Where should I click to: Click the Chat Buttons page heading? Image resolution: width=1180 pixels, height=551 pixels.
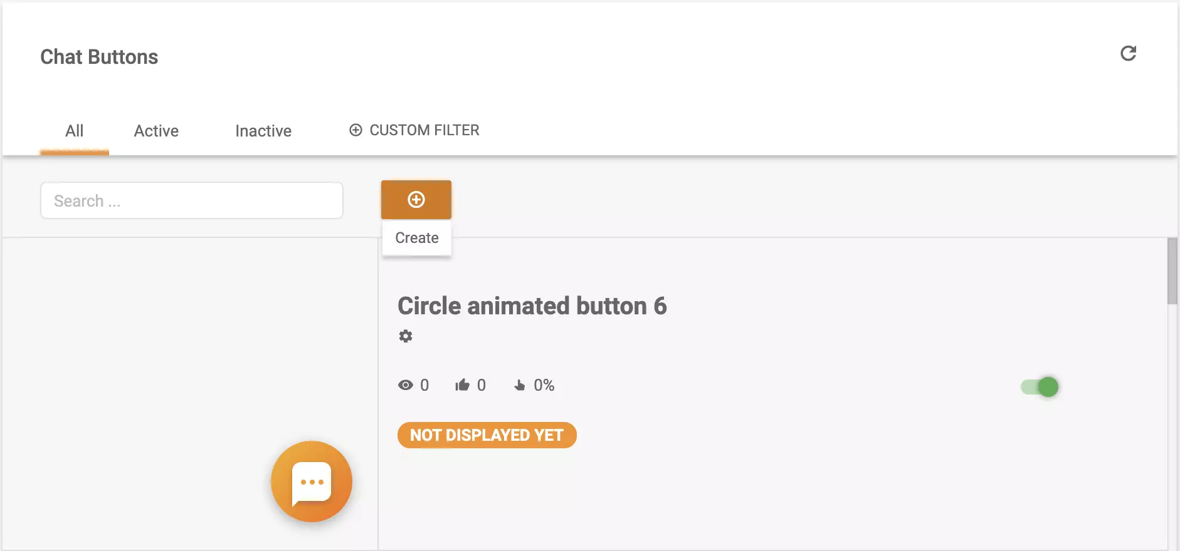tap(99, 57)
